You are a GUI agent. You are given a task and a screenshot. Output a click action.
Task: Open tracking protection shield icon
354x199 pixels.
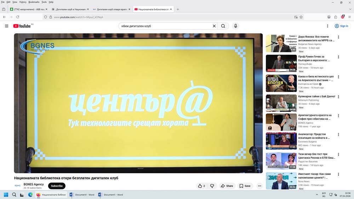tap(45, 17)
